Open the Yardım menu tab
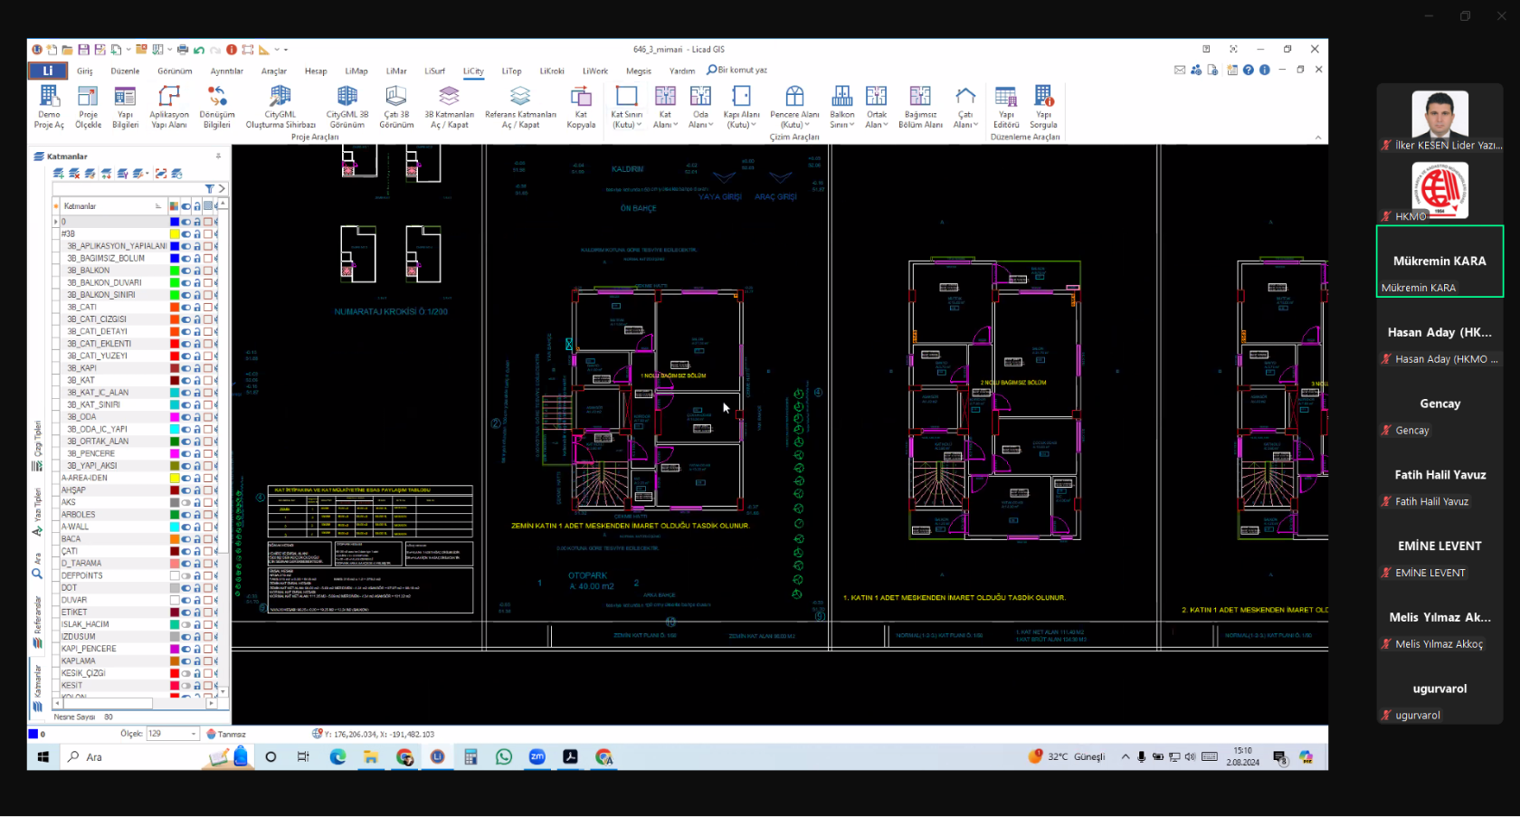 coord(682,71)
